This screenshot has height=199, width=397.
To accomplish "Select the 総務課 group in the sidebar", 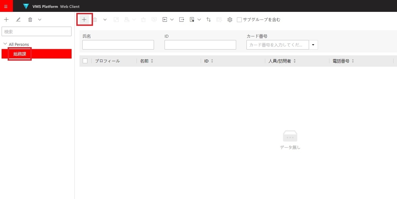I will click(x=19, y=54).
